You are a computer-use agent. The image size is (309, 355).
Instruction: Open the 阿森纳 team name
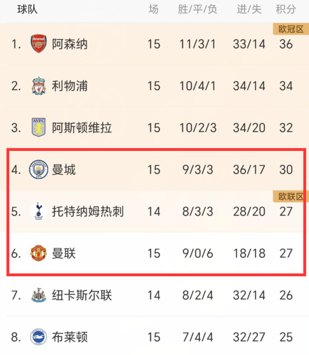70,44
